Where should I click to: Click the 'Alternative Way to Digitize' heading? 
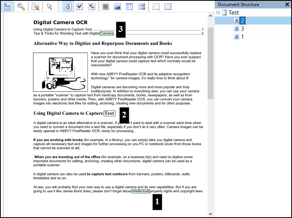pyautogui.click(x=102, y=43)
